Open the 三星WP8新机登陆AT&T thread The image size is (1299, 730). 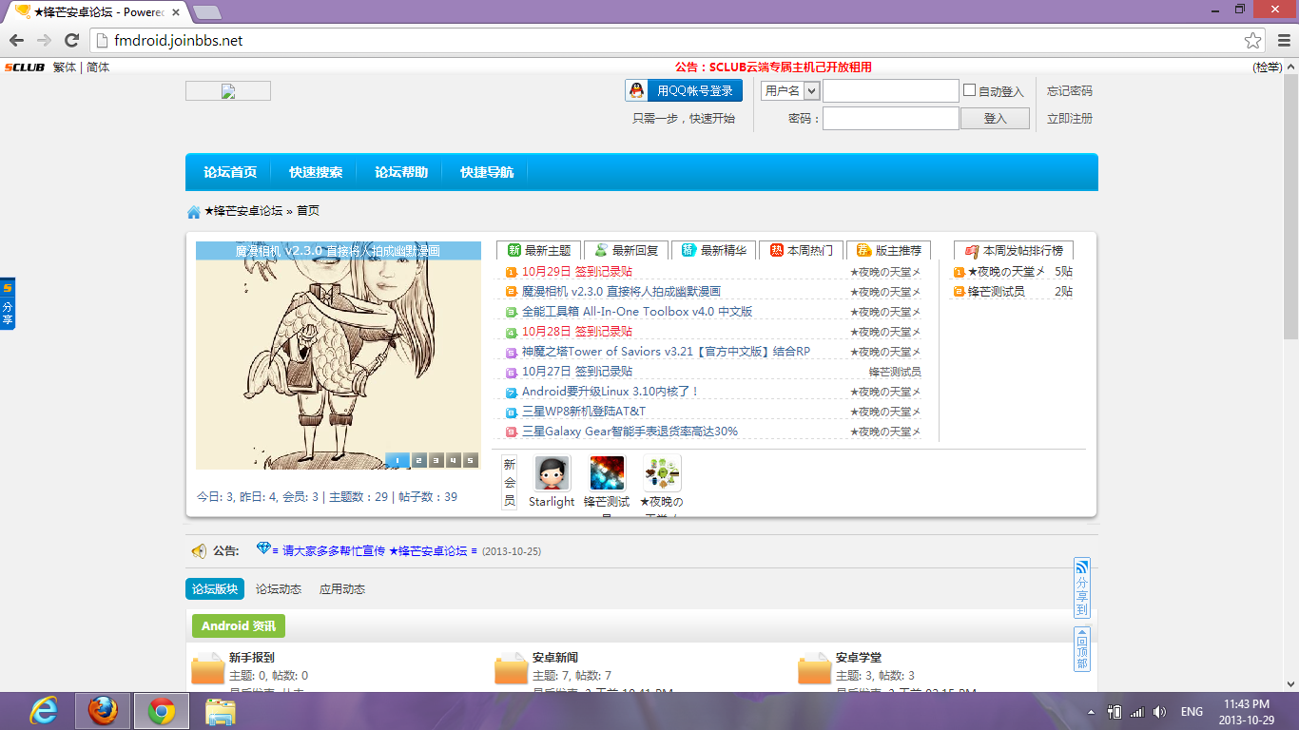point(584,412)
